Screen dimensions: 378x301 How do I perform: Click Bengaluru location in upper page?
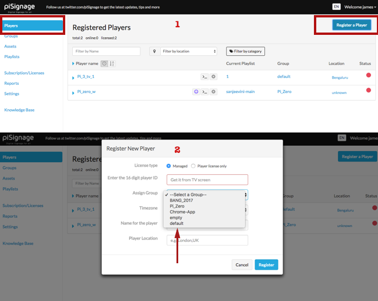click(x=340, y=78)
